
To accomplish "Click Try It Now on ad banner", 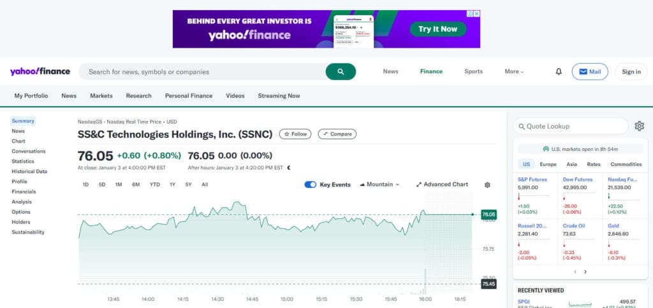I will point(437,29).
